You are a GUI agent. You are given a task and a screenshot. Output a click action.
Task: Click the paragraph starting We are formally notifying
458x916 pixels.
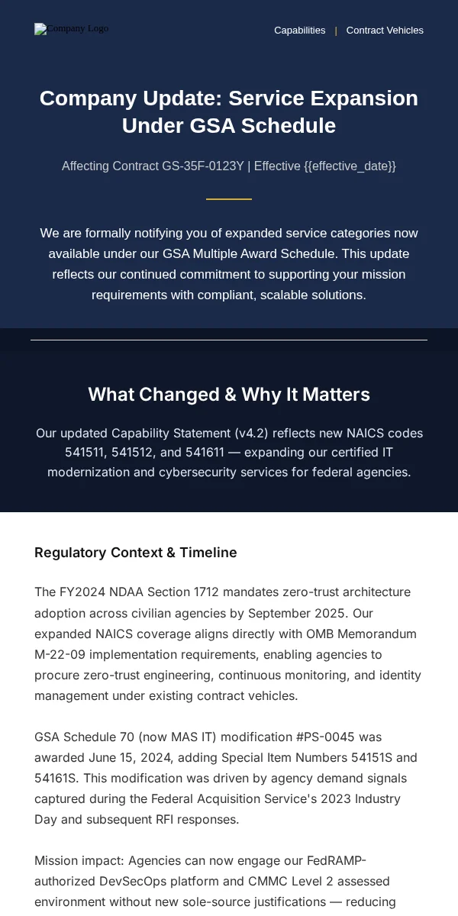(x=229, y=264)
